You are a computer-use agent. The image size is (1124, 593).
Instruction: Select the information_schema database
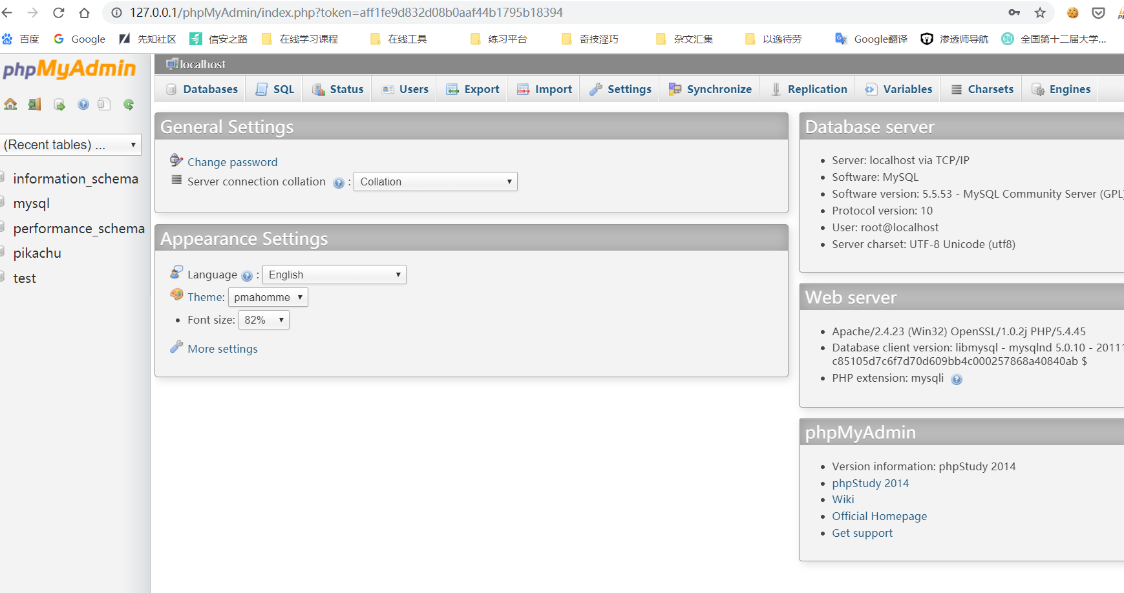76,179
